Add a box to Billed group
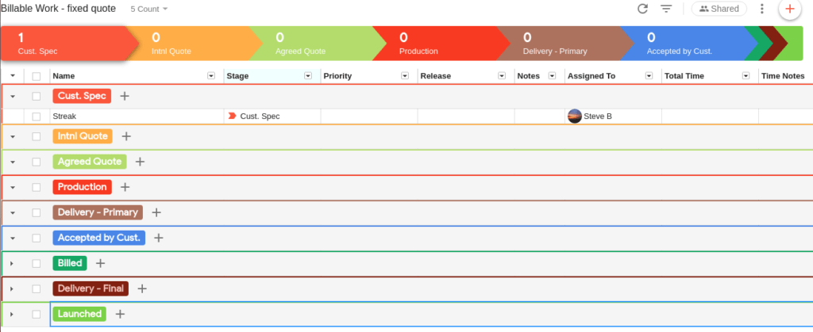This screenshot has height=332, width=813. tap(101, 263)
